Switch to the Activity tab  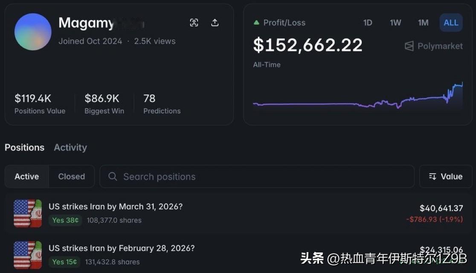(70, 148)
